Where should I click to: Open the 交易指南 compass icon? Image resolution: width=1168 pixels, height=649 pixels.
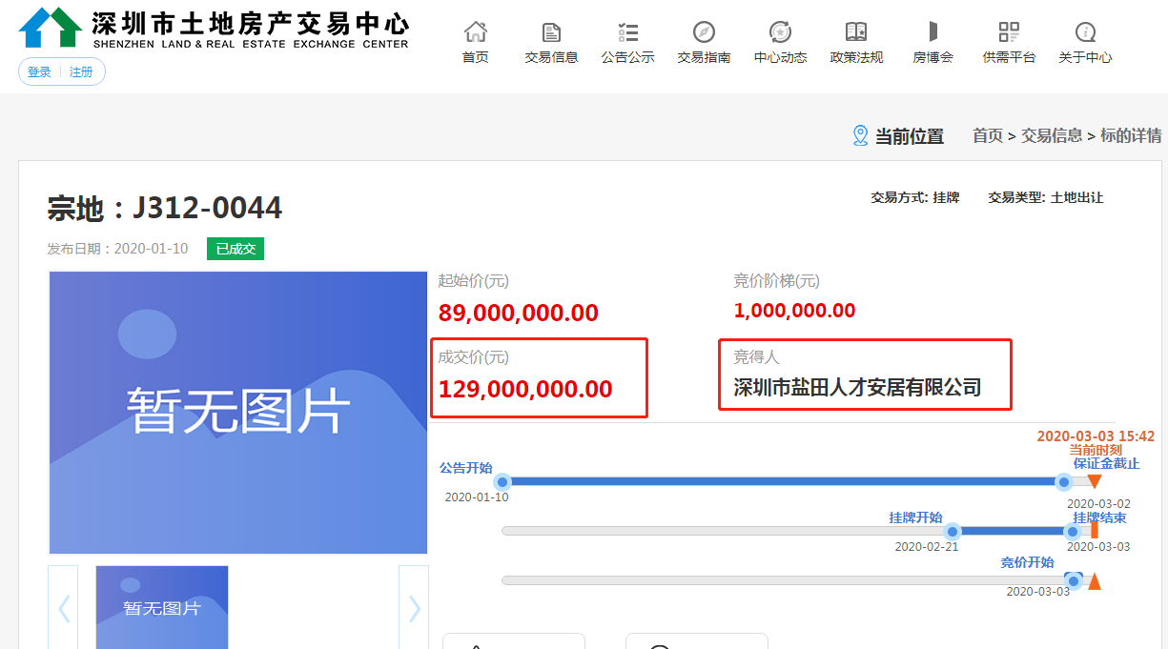tap(704, 31)
